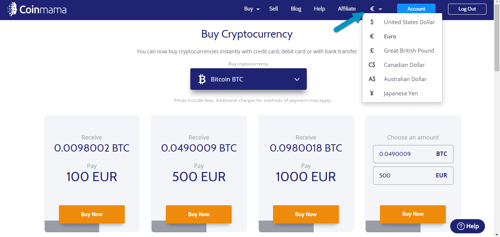Select United States Dollar from currency options
This screenshot has width=500, height=237.
409,22
